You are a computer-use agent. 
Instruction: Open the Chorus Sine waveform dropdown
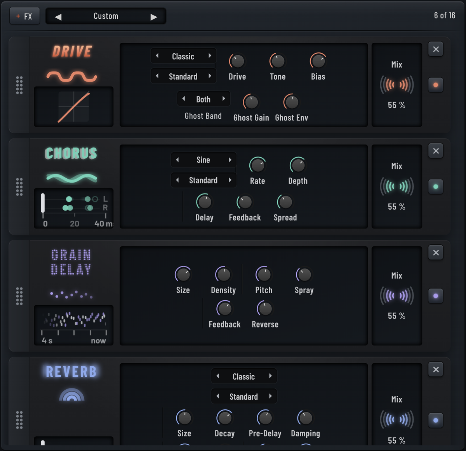pos(203,160)
